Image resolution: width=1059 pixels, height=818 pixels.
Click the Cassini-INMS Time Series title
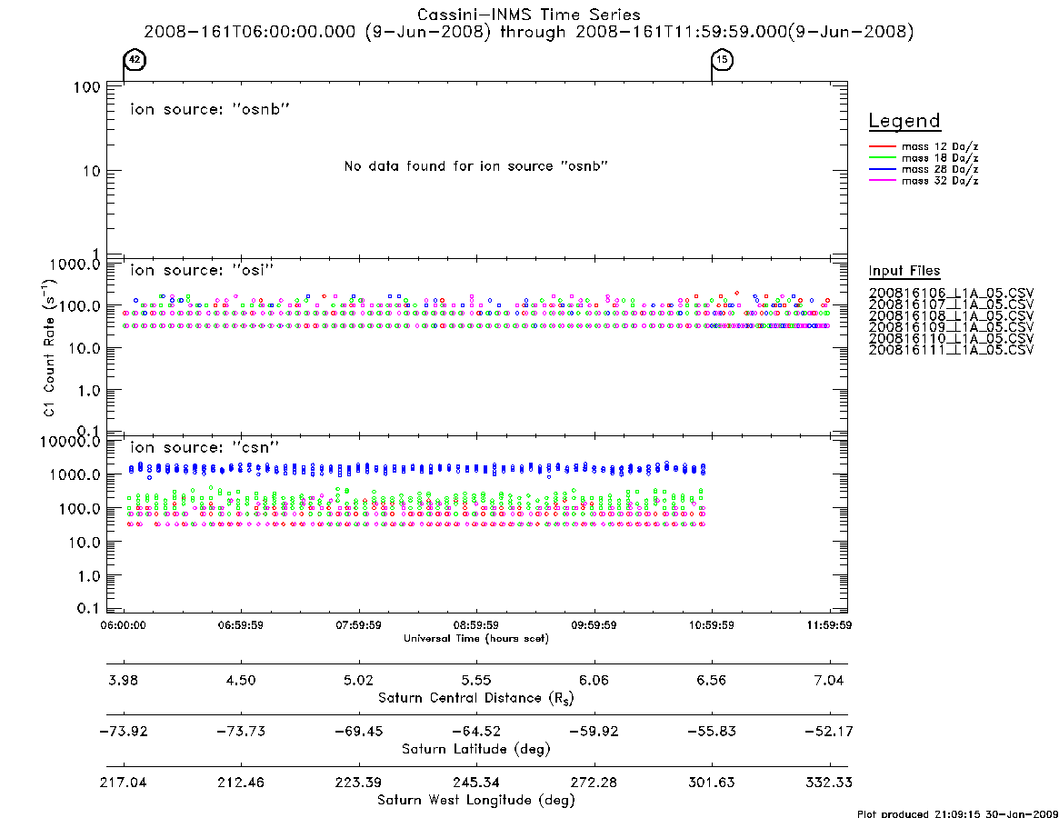(x=528, y=15)
